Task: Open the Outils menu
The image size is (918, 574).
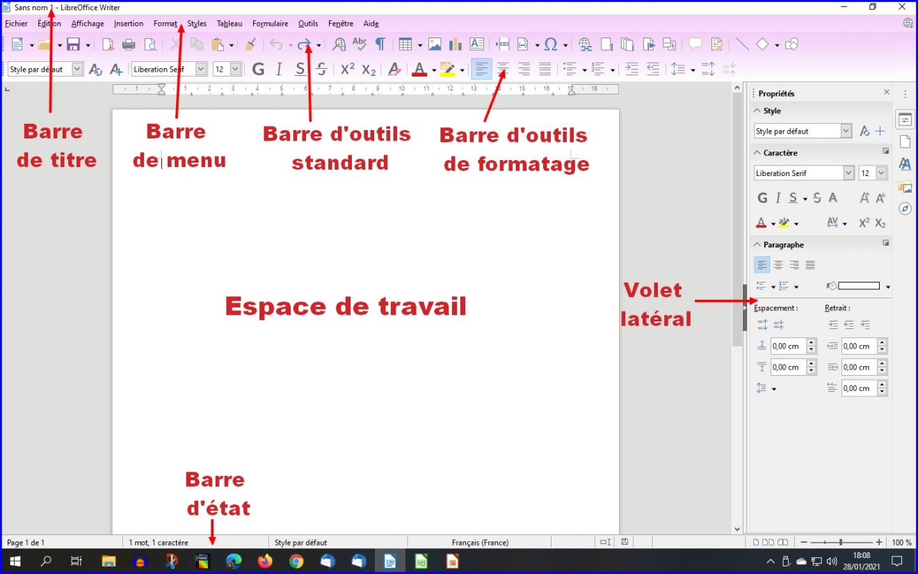Action: pos(308,23)
